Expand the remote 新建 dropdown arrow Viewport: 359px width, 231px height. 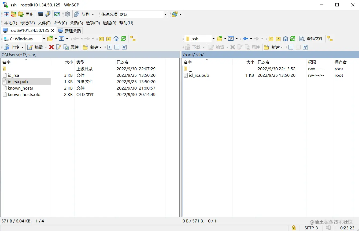(282, 47)
